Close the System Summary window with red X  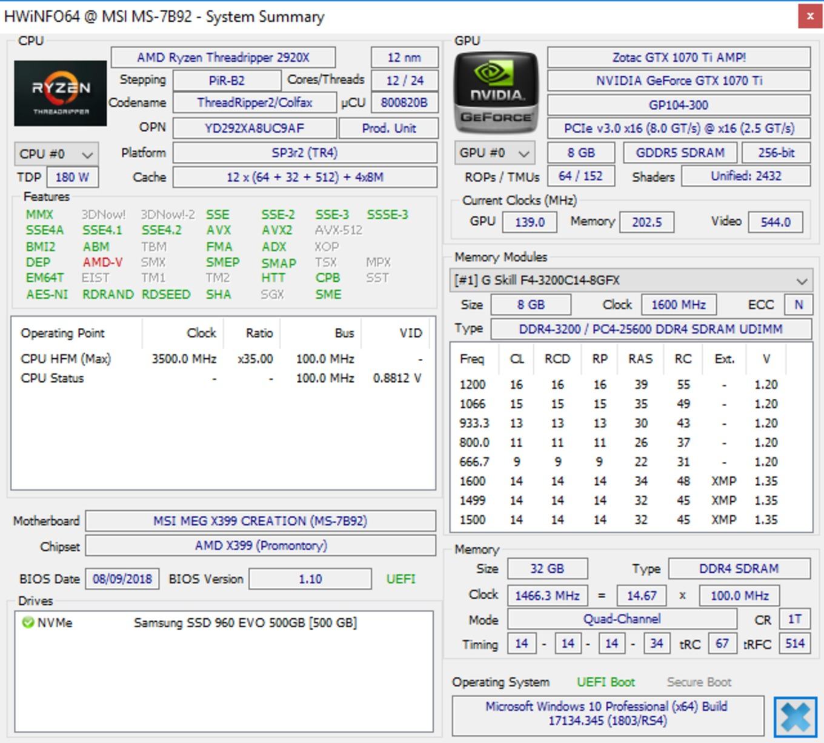809,16
